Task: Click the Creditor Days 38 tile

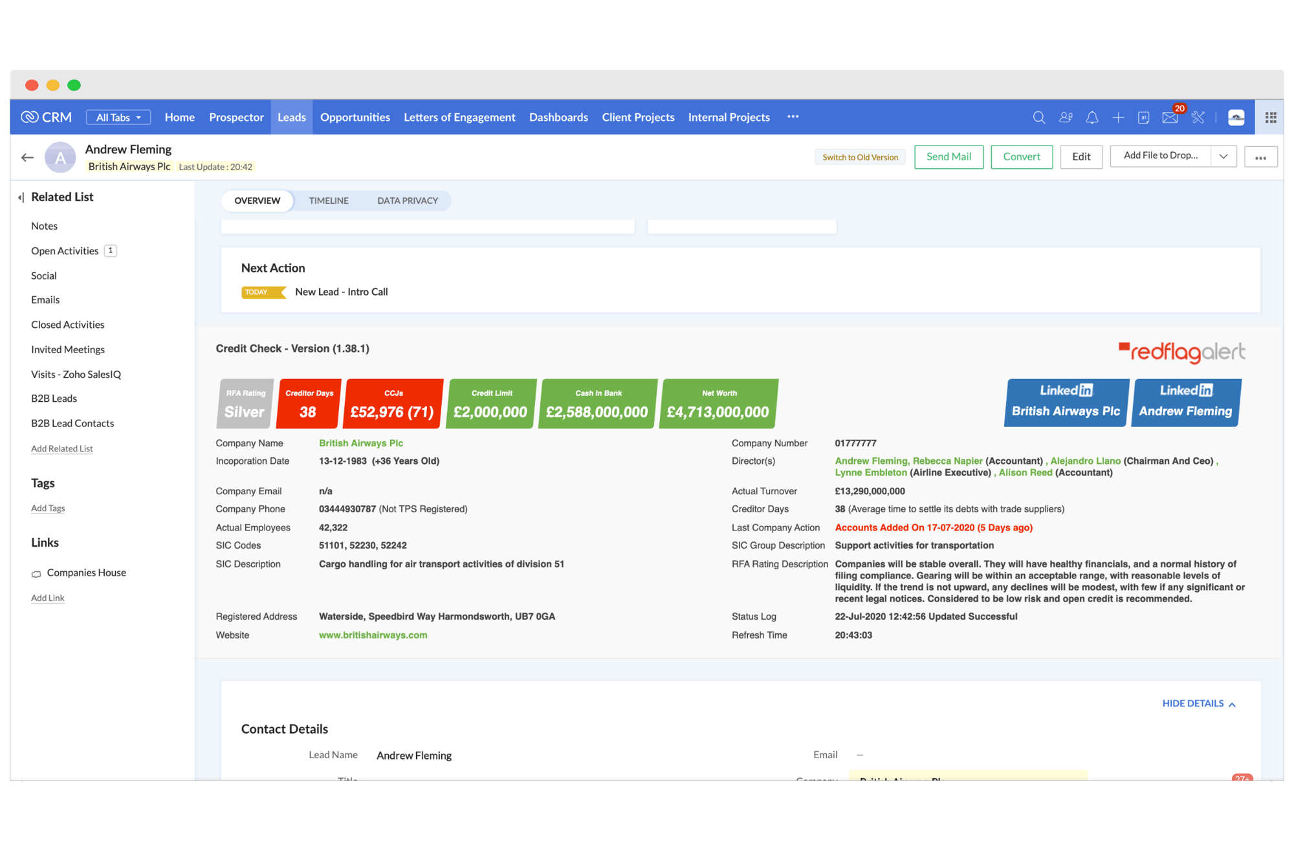Action: (309, 404)
